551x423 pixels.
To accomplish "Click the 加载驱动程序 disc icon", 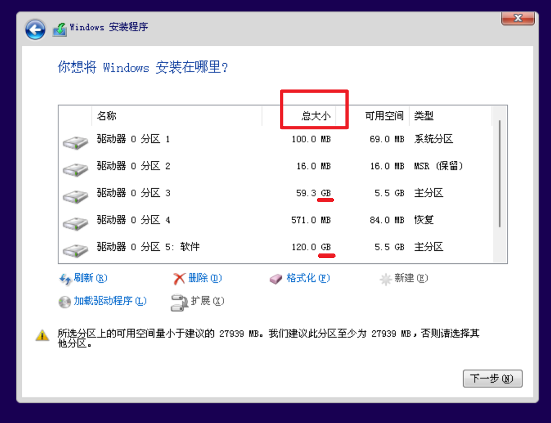I will click(x=65, y=302).
